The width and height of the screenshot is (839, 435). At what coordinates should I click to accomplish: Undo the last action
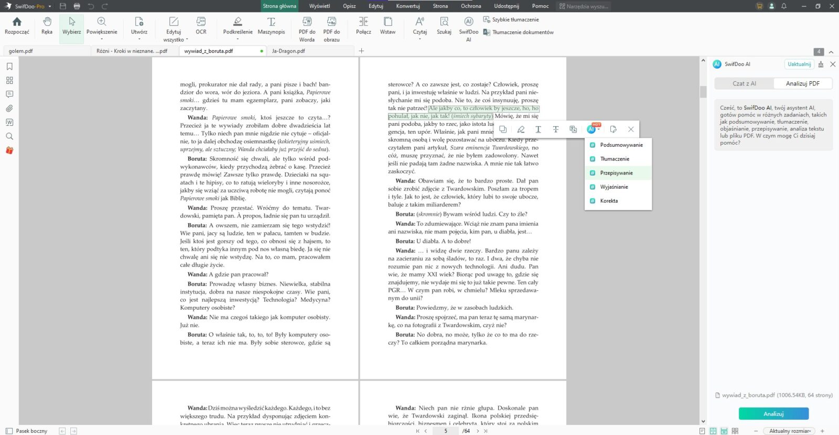[91, 6]
